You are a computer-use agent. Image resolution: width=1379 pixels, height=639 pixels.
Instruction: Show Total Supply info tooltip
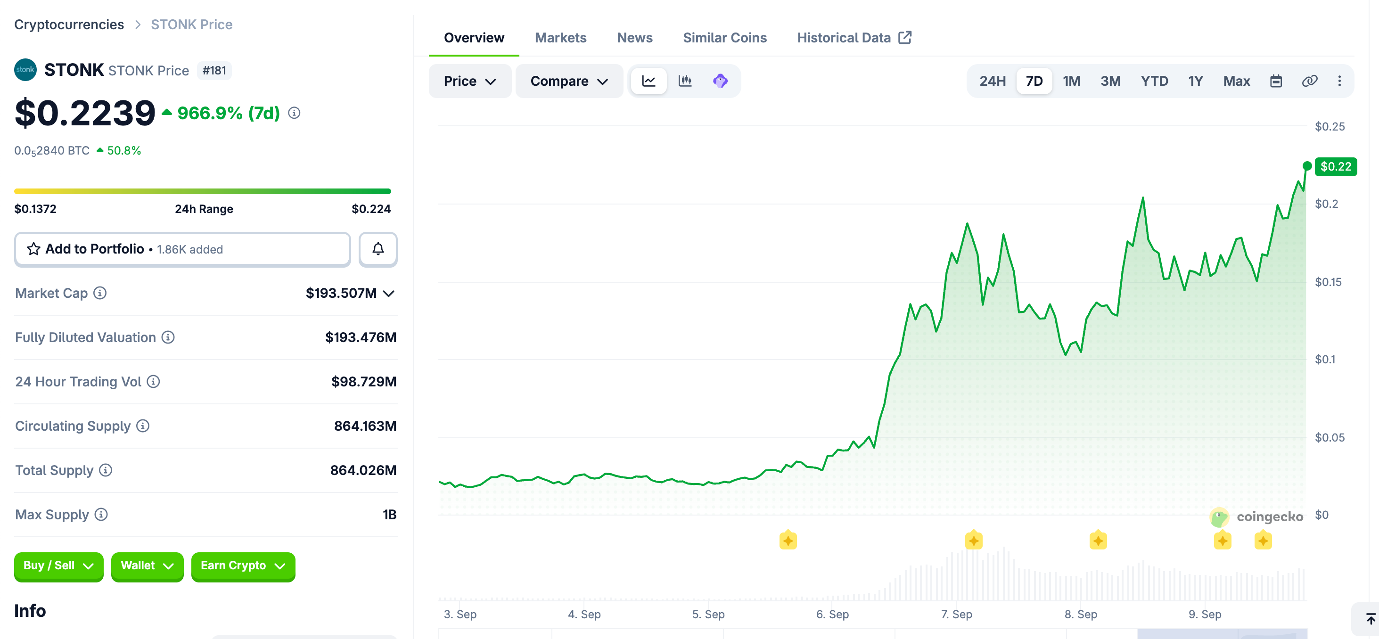click(x=106, y=470)
